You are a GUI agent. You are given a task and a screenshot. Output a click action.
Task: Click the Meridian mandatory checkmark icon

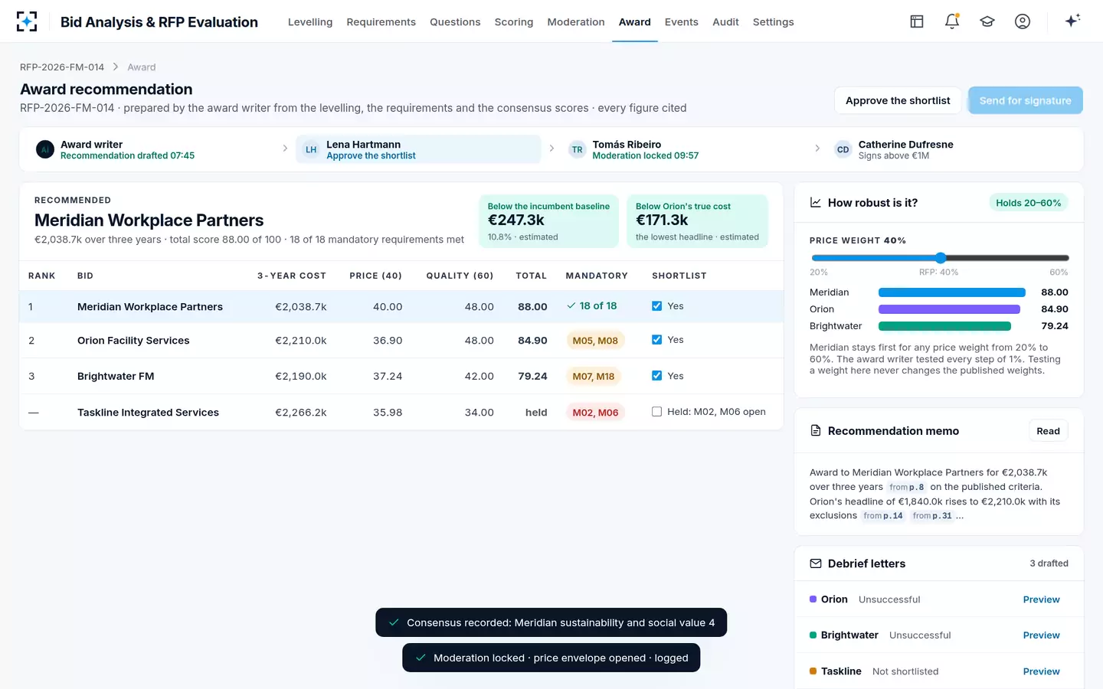point(571,305)
